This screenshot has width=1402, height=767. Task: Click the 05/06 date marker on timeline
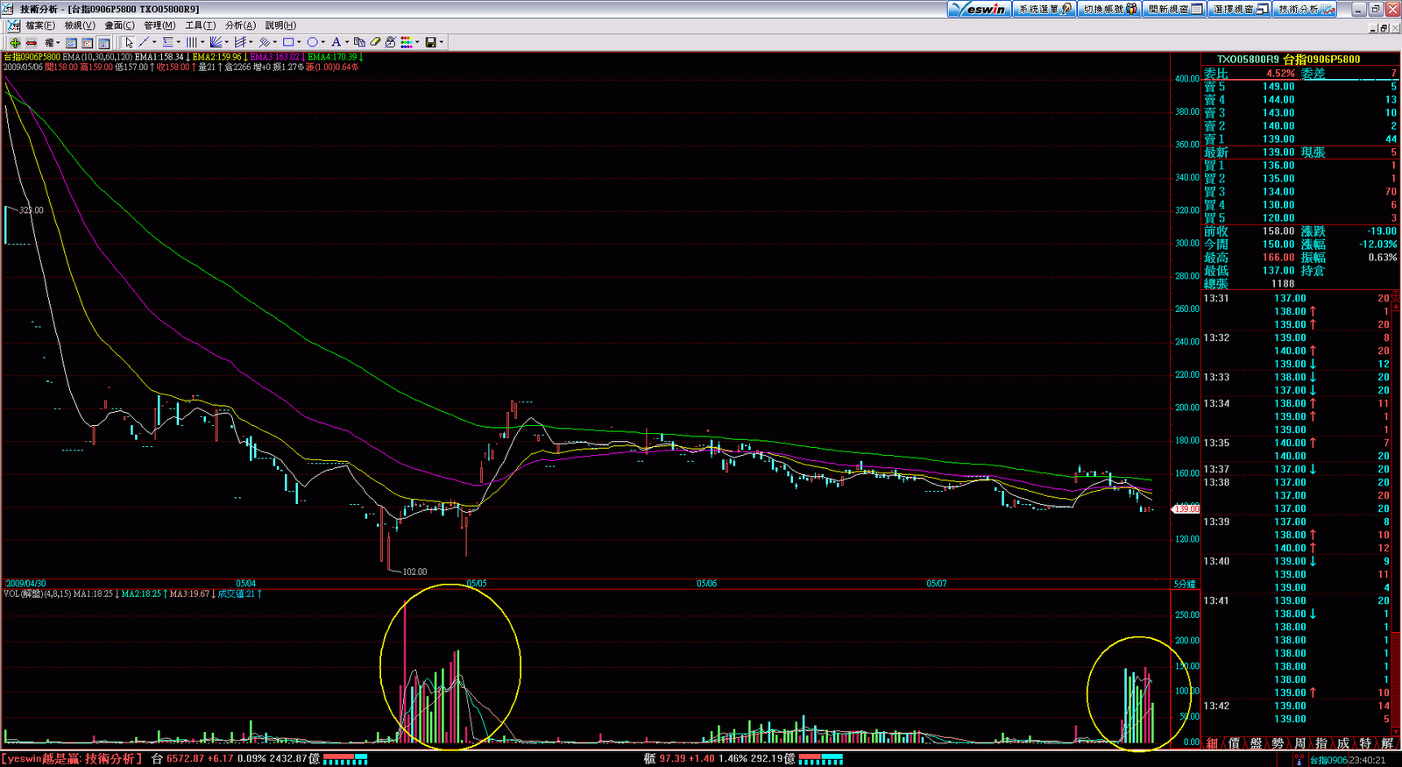pyautogui.click(x=706, y=584)
